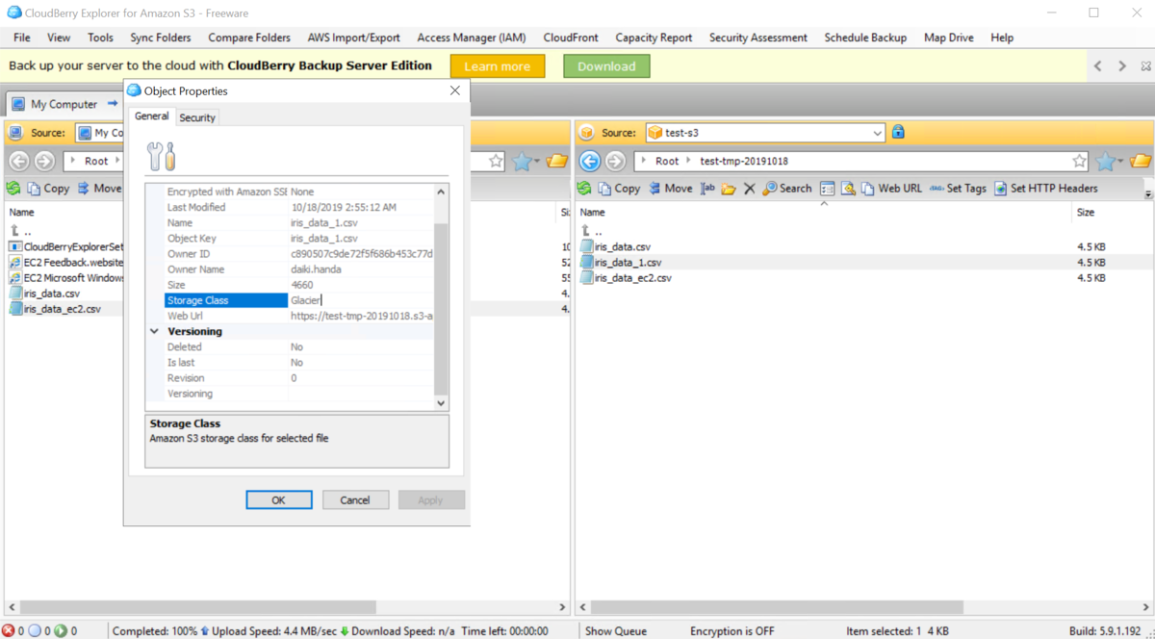Switch to the My Computer tab
1155x639 pixels.
pos(64,104)
